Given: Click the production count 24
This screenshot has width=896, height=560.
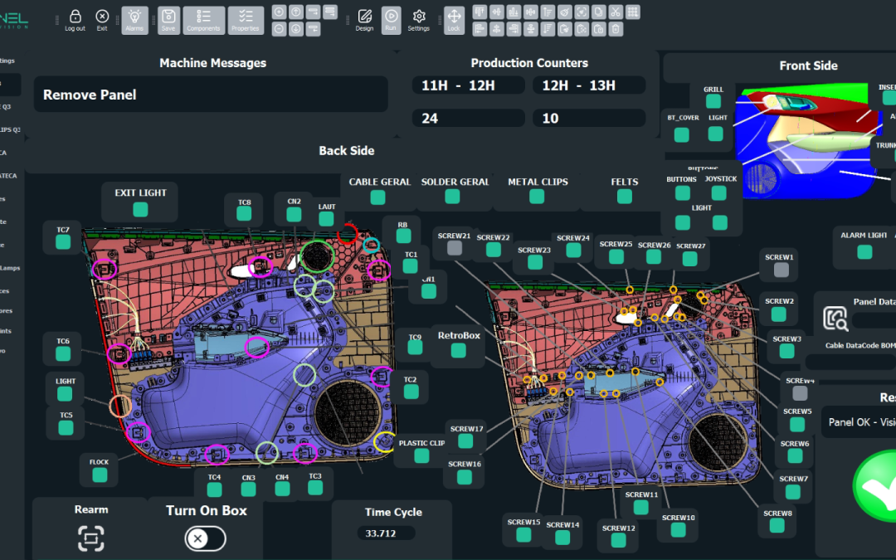Looking at the screenshot, I should (468, 119).
